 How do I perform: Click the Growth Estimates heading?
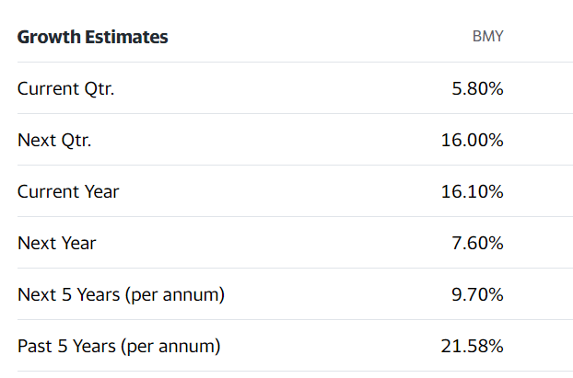92,37
